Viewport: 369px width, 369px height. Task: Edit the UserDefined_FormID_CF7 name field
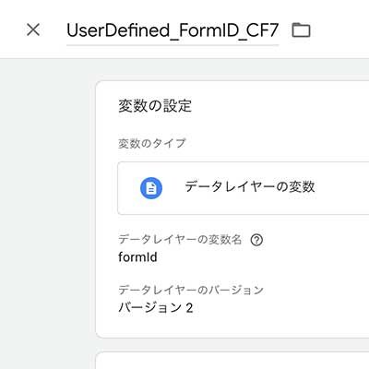click(x=173, y=30)
